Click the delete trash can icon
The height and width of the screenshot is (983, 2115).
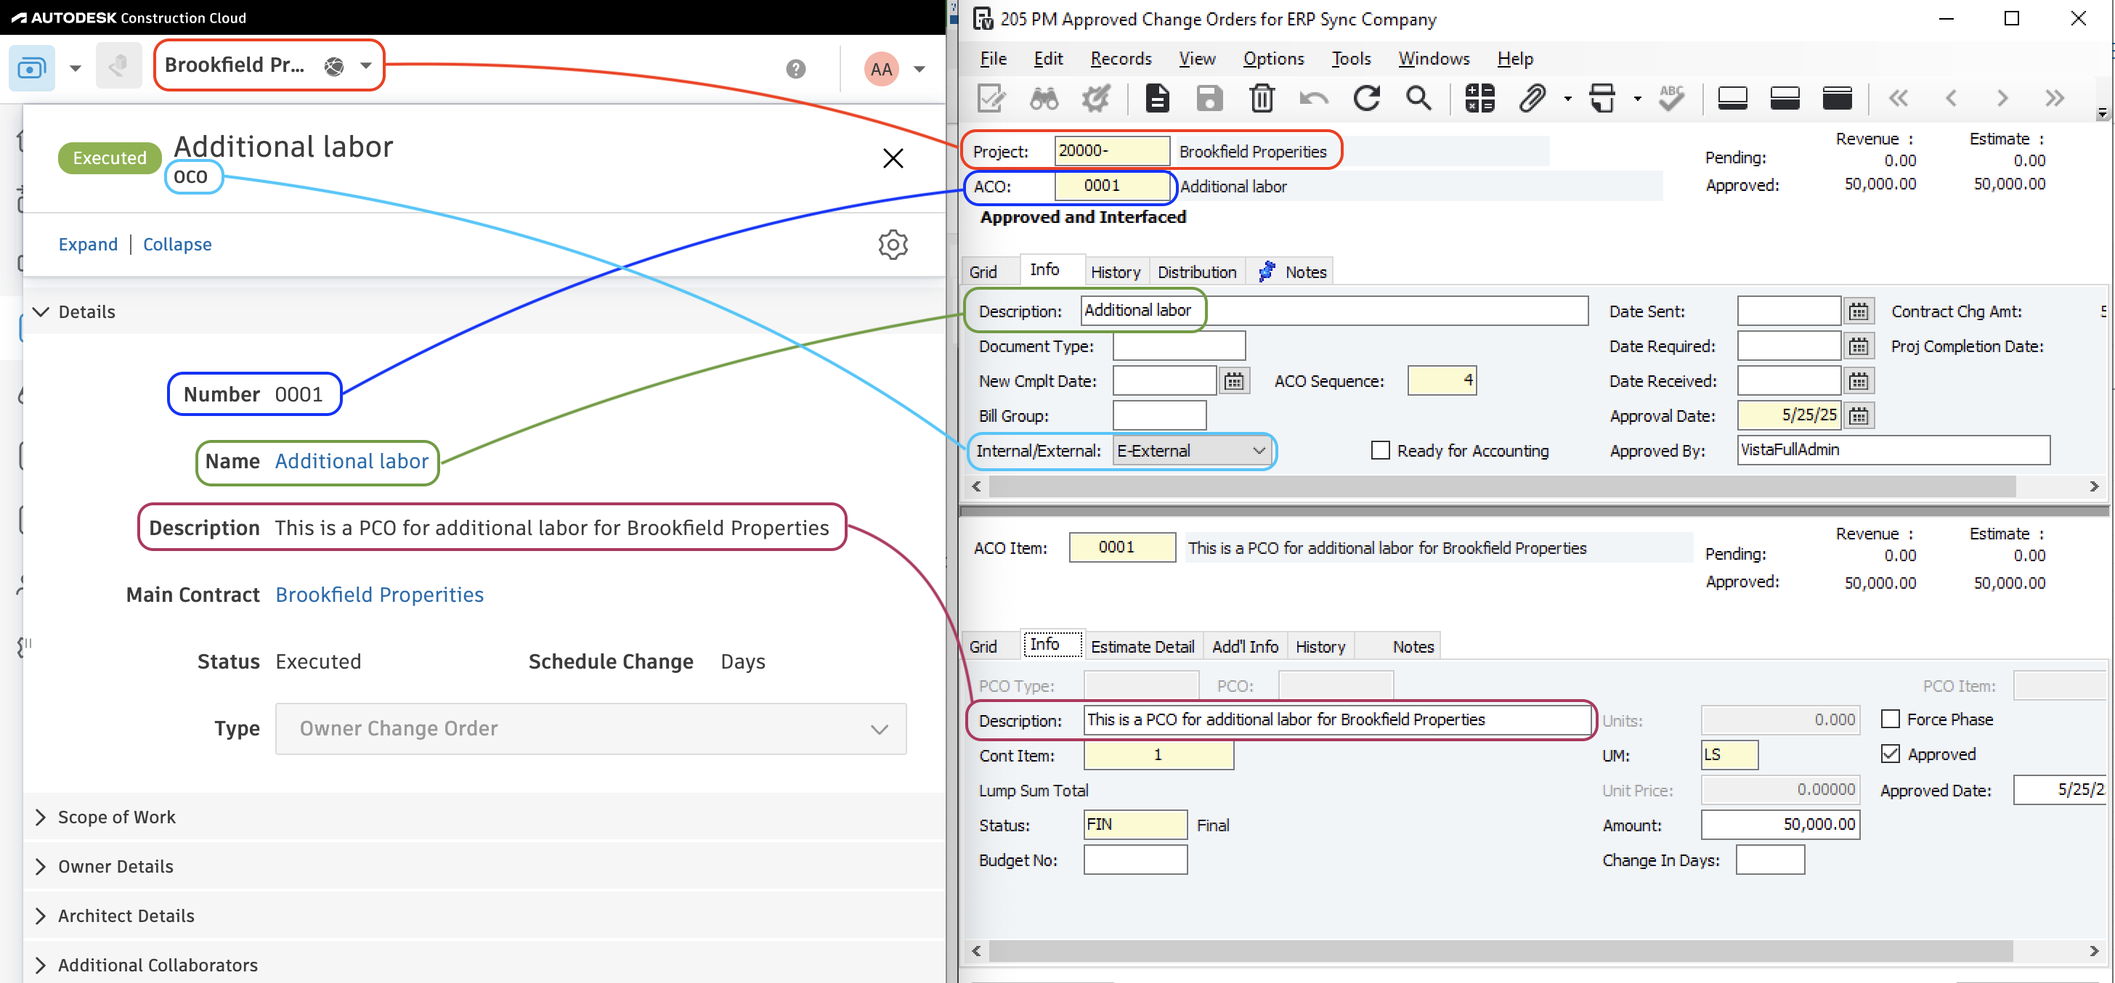coord(1261,99)
